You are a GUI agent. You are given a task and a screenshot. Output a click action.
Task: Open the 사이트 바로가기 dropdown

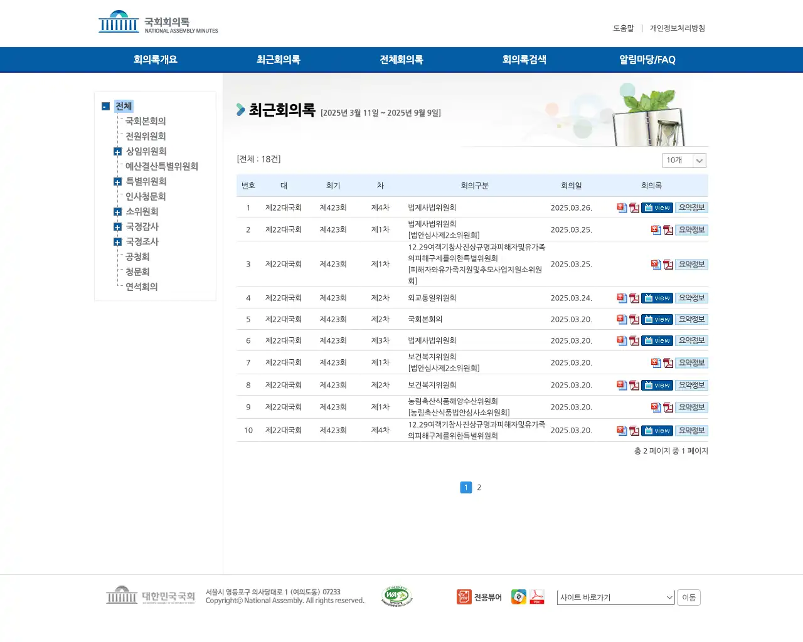[x=616, y=597]
